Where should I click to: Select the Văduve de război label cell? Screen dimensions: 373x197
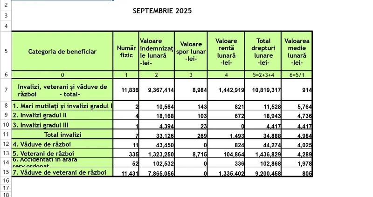tap(62, 144)
